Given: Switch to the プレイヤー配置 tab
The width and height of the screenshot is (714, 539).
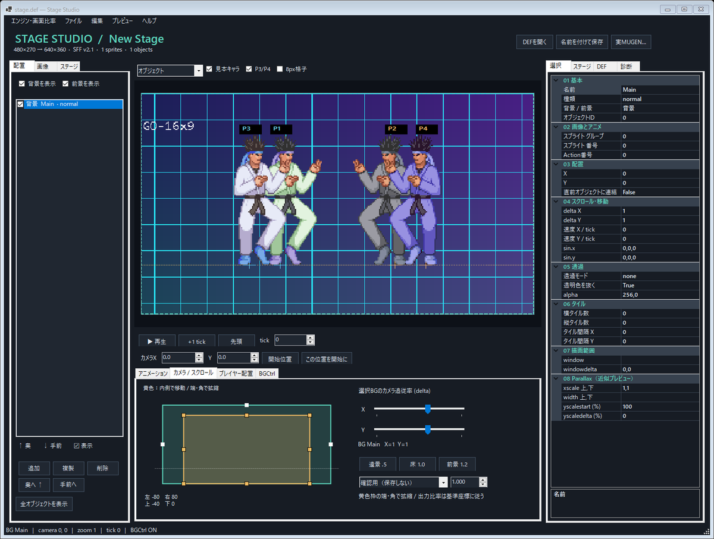Looking at the screenshot, I should coord(236,374).
